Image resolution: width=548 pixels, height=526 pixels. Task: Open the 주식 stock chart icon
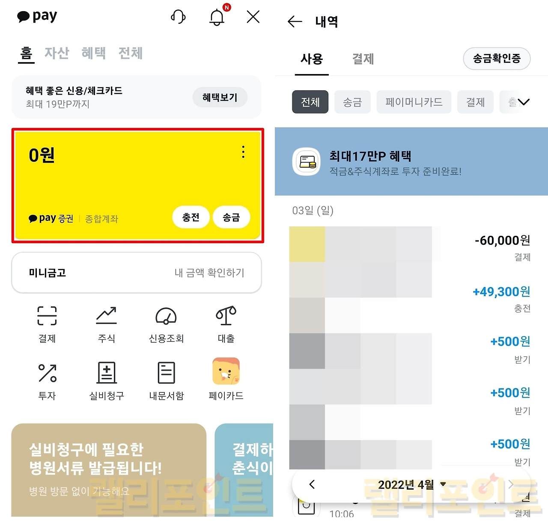[106, 316]
